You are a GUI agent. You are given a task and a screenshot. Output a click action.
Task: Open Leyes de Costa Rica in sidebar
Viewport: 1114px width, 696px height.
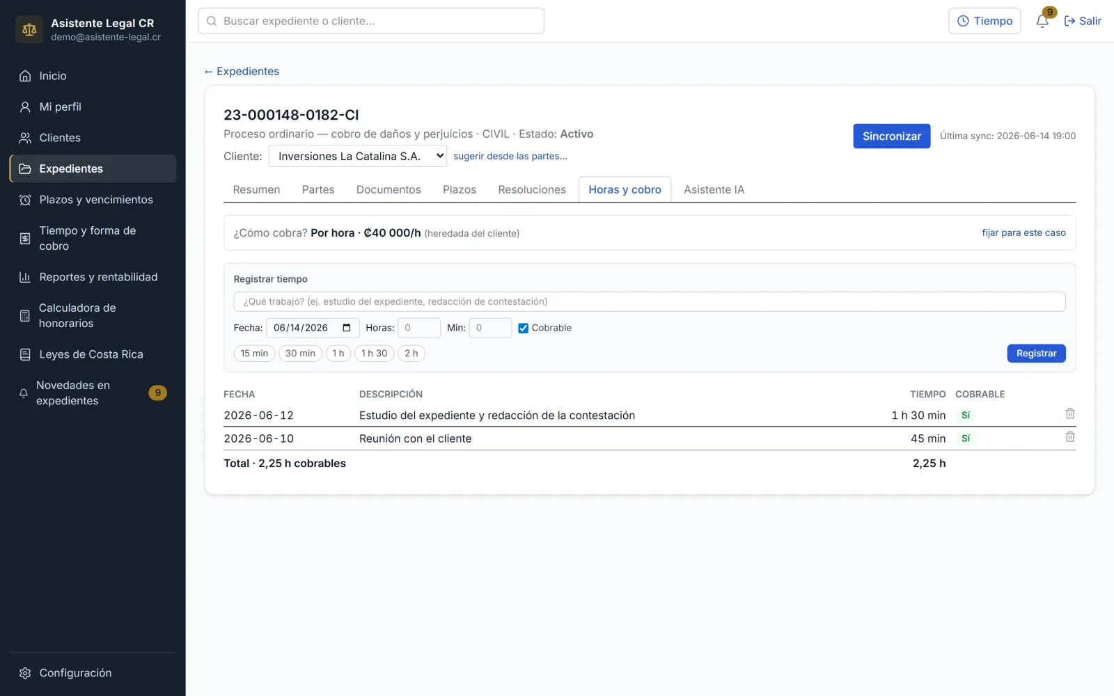pyautogui.click(x=93, y=354)
